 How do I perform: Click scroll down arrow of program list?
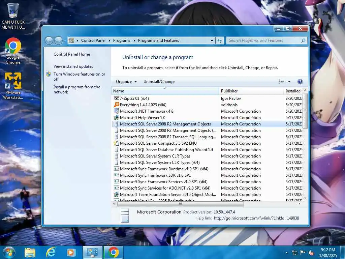tap(305, 198)
